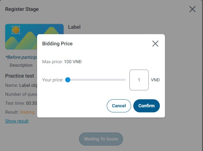Click the Bidding Price dialog title
This screenshot has width=203, height=151.
click(58, 43)
